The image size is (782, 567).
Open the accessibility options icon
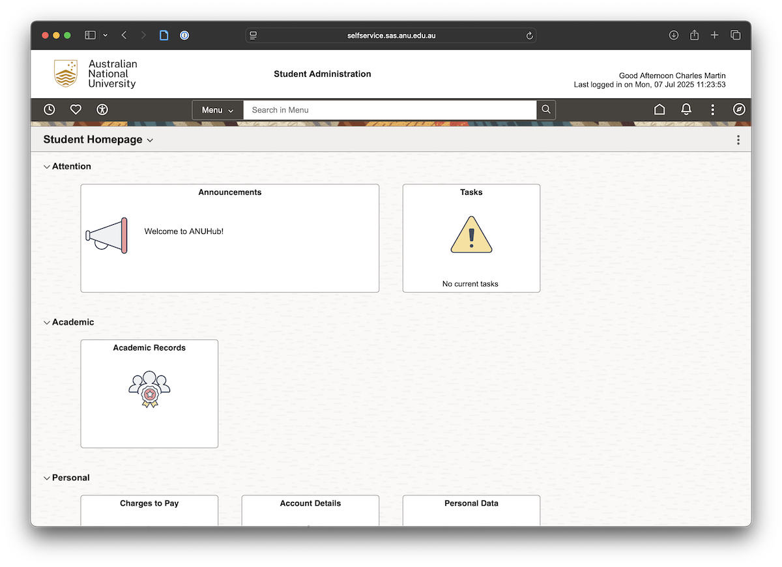click(102, 109)
